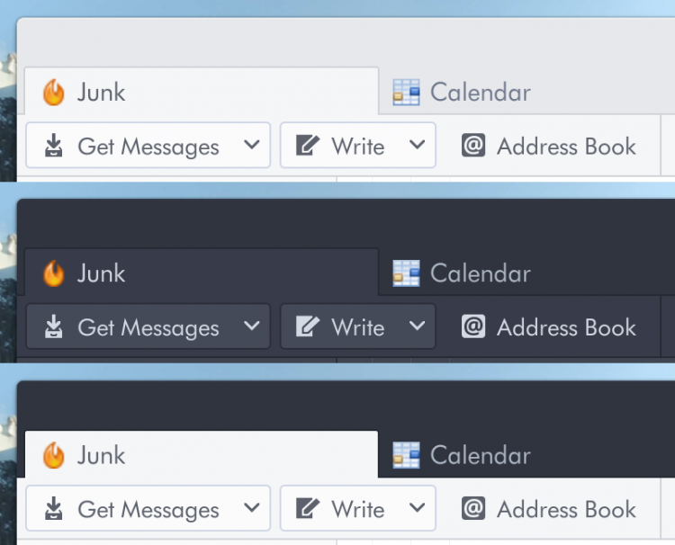Image resolution: width=675 pixels, height=545 pixels.
Task: Click the Write pencil icon in middle dark window
Action: [x=308, y=326]
